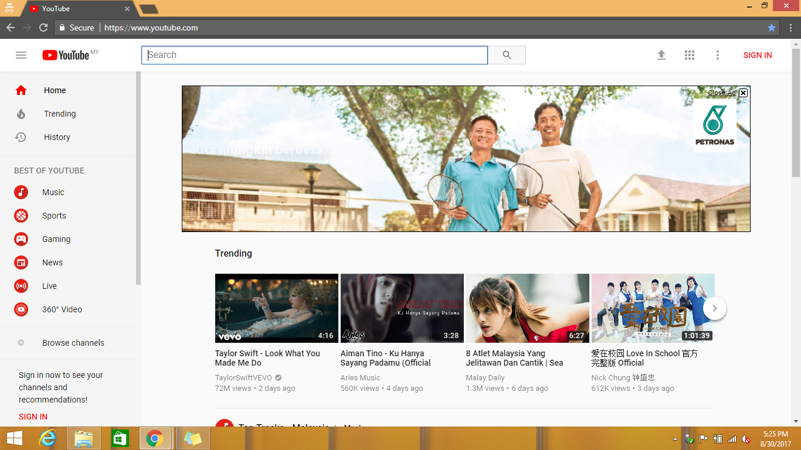Select Gaming in the sidebar
801x450 pixels.
tap(56, 239)
